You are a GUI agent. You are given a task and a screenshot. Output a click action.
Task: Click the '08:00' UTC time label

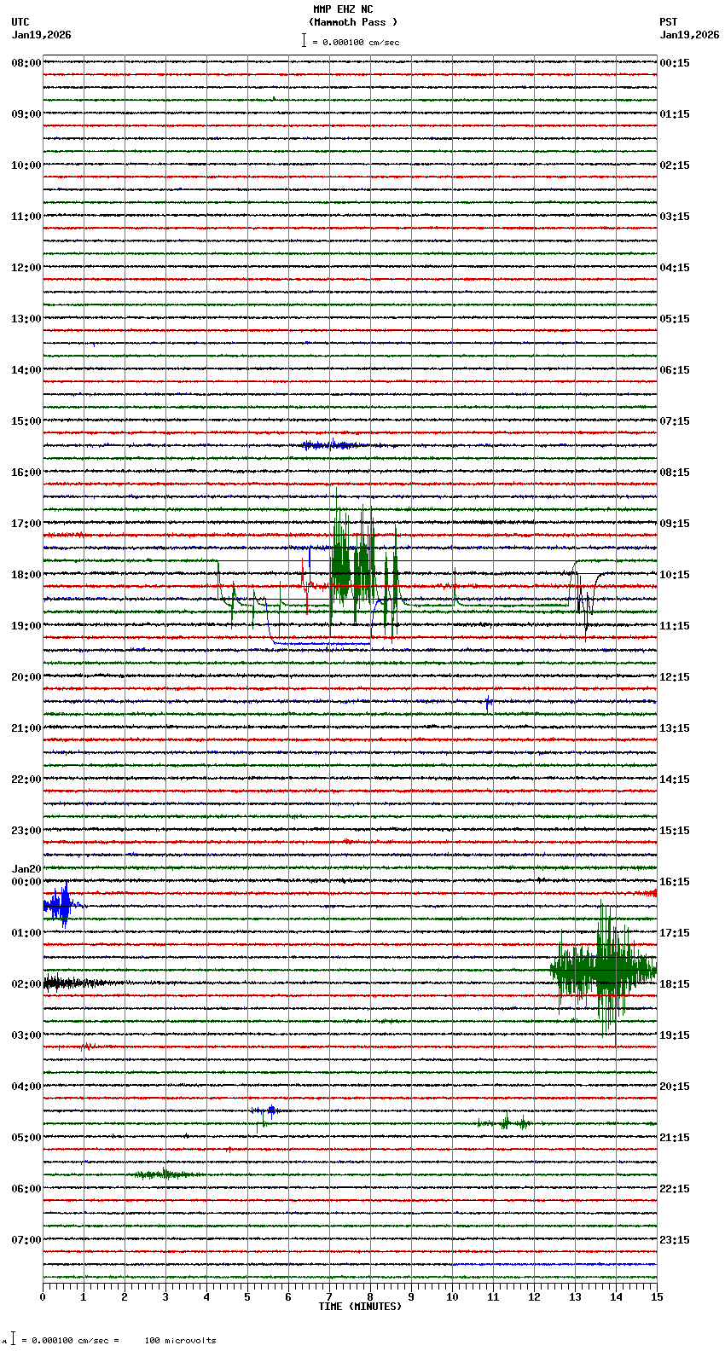click(26, 63)
